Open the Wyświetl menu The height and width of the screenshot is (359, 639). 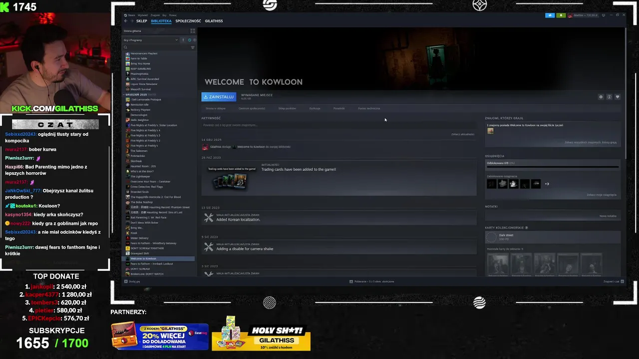tap(143, 15)
